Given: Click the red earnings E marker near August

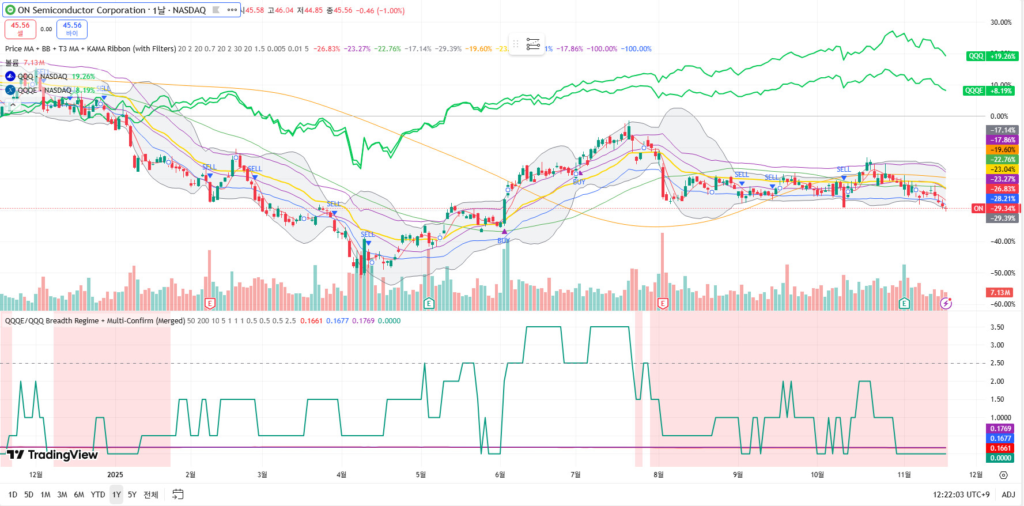Looking at the screenshot, I should pyautogui.click(x=663, y=303).
